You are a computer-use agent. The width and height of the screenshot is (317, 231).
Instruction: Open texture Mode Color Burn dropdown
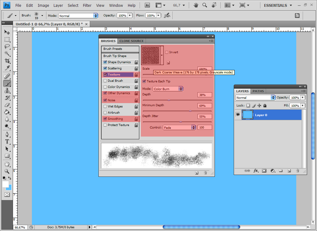pos(168,89)
